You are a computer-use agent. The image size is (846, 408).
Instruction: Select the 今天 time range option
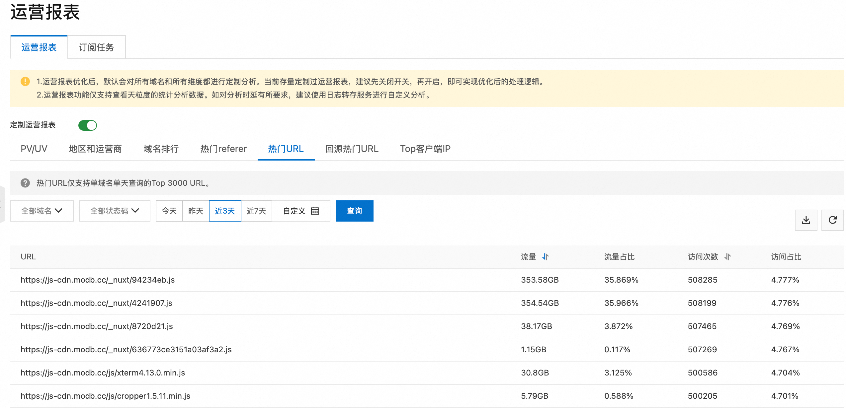click(x=169, y=211)
